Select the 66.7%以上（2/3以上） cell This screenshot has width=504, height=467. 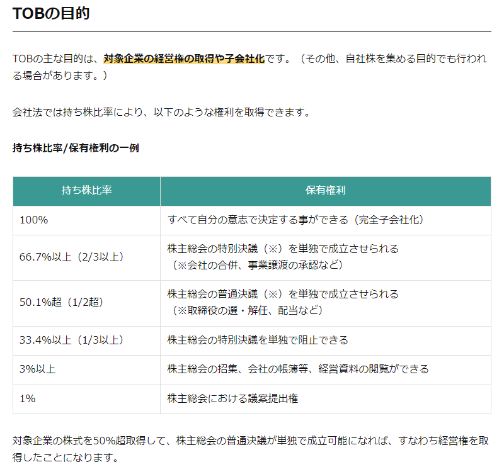pyautogui.click(x=72, y=257)
